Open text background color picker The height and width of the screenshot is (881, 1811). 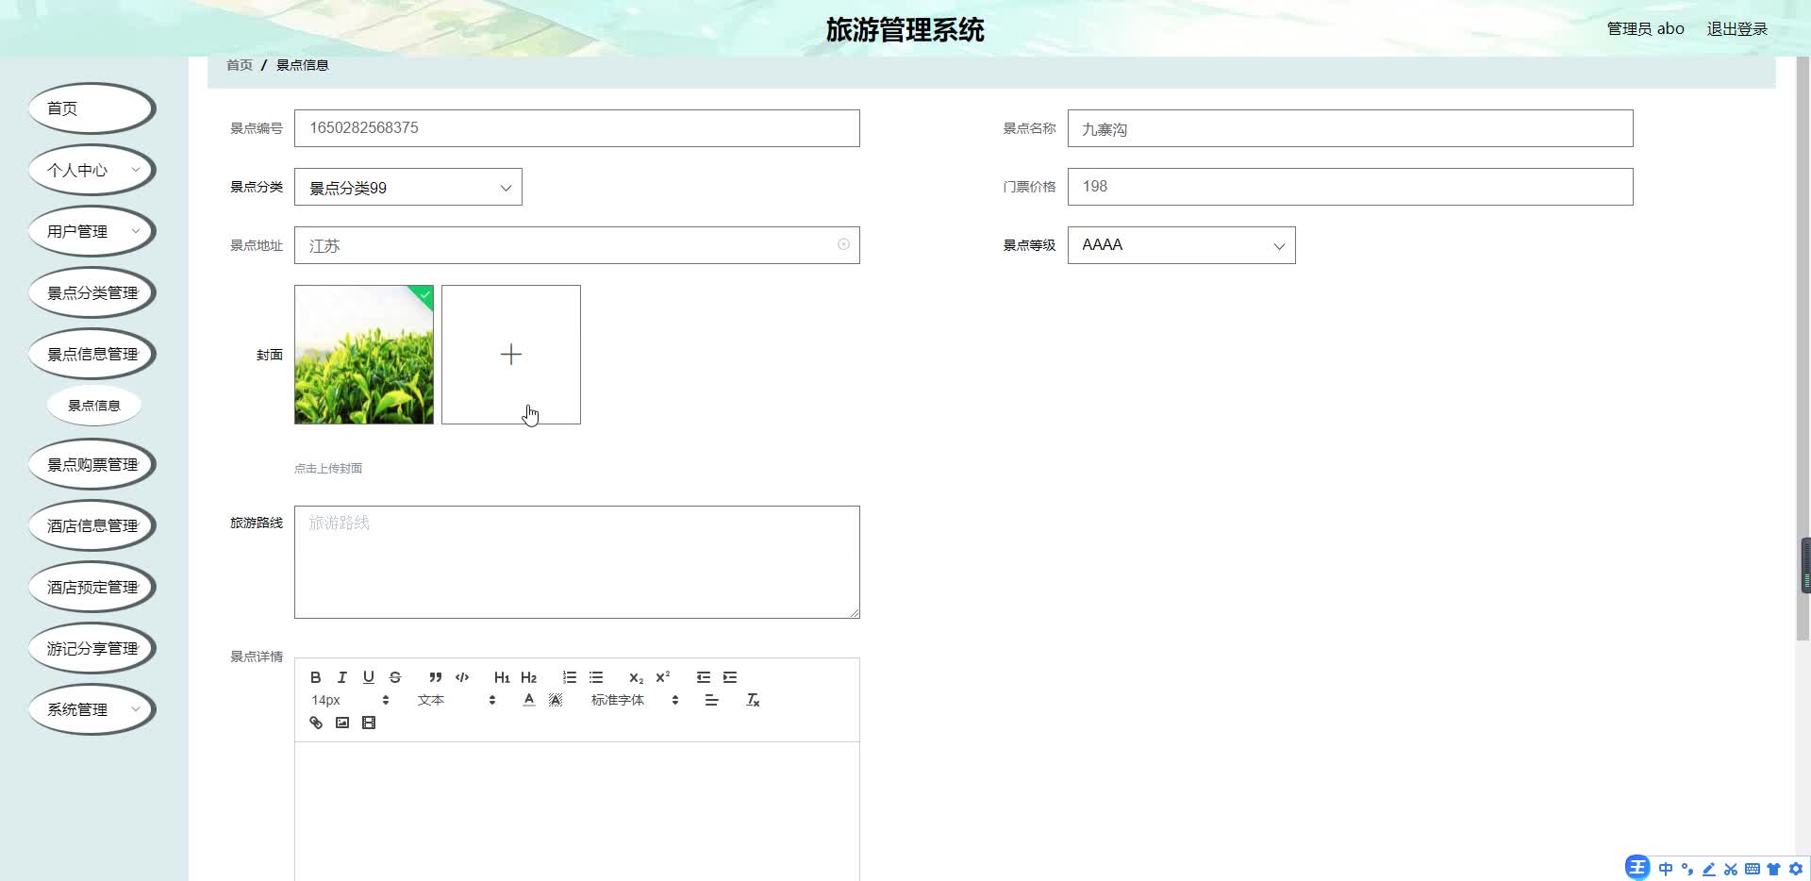(x=556, y=700)
